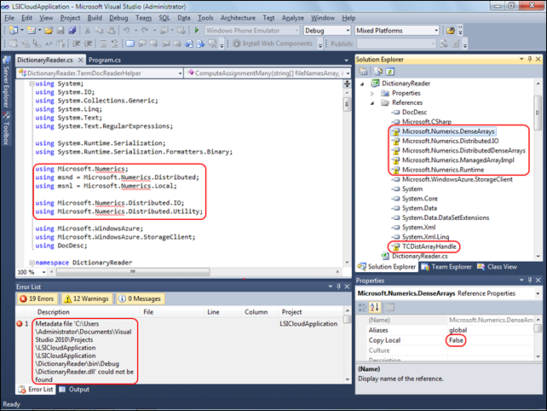547x411 pixels.
Task: Click the Cut scissors icon
Action: click(x=88, y=31)
